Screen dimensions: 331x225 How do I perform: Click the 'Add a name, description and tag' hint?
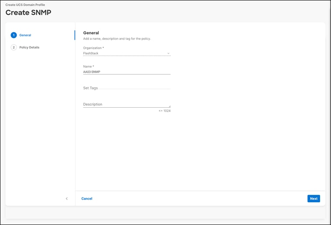click(117, 39)
